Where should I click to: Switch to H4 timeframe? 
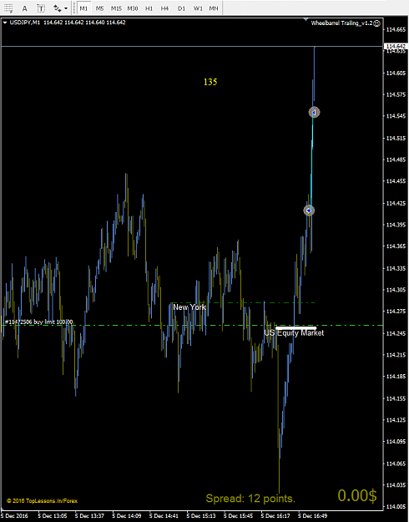click(164, 8)
